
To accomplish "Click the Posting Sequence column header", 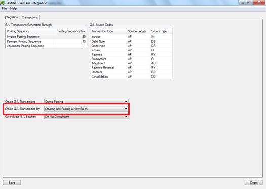I will tap(29, 31).
